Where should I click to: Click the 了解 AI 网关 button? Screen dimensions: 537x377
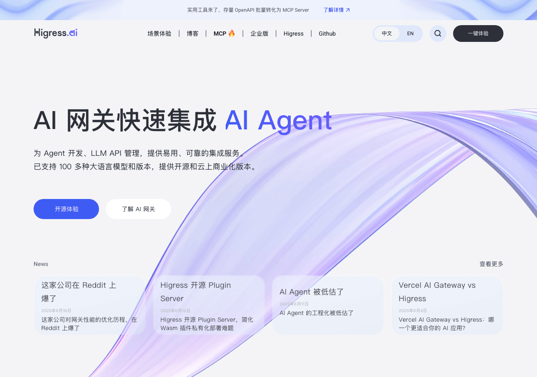coord(138,209)
